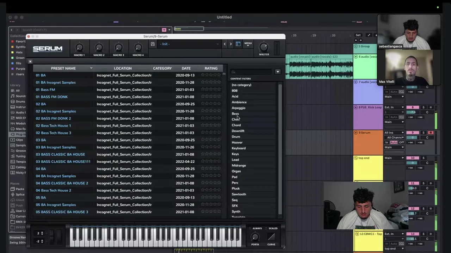Filter Serum presets by 808 category
This screenshot has width=451, height=253.
[x=235, y=91]
